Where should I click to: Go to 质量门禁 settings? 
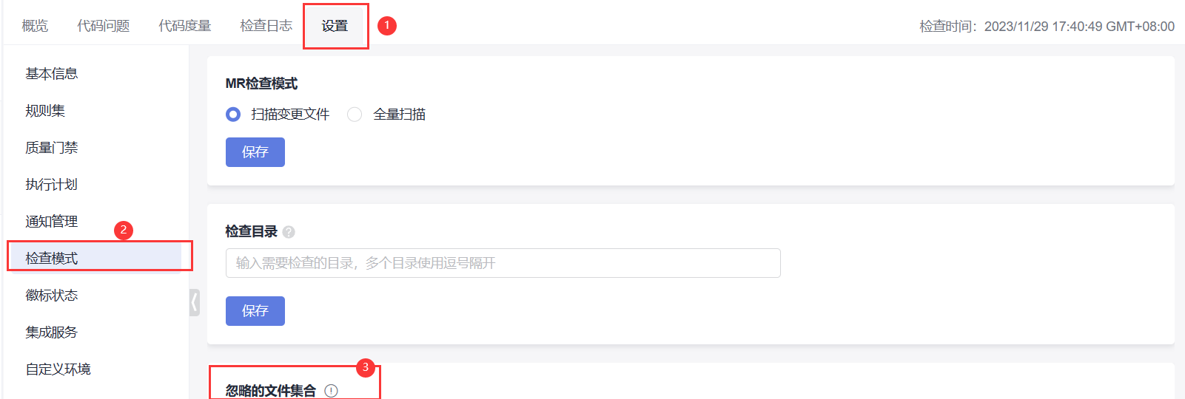pyautogui.click(x=52, y=148)
